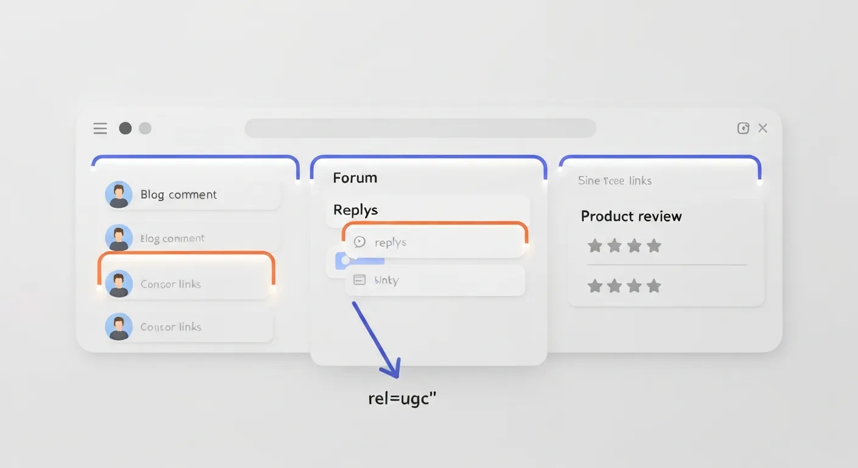This screenshot has height=468, width=858.
Task: Click the avatar of the faded second Blog comment
Action: 118,238
